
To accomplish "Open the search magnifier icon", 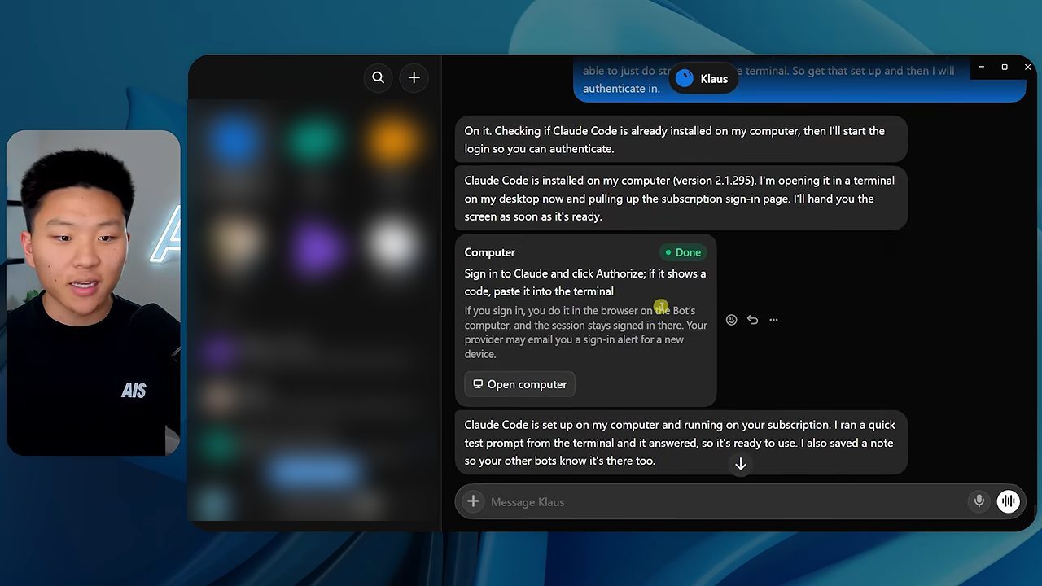I will (x=378, y=77).
